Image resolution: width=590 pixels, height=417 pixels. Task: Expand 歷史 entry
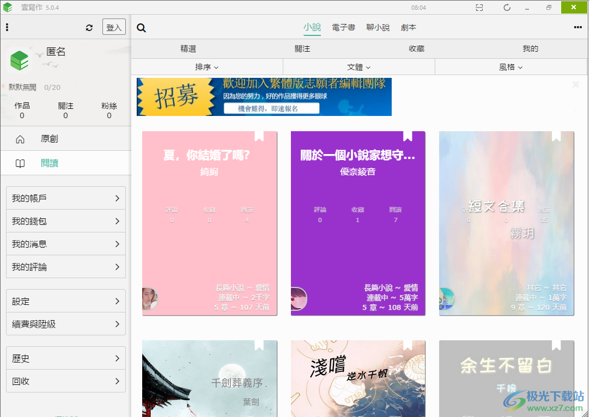[66, 358]
